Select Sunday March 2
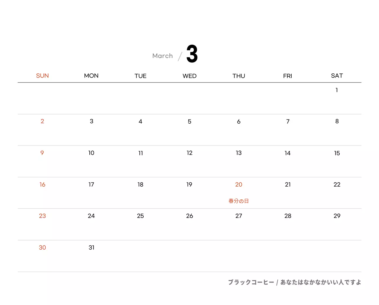 click(x=42, y=121)
